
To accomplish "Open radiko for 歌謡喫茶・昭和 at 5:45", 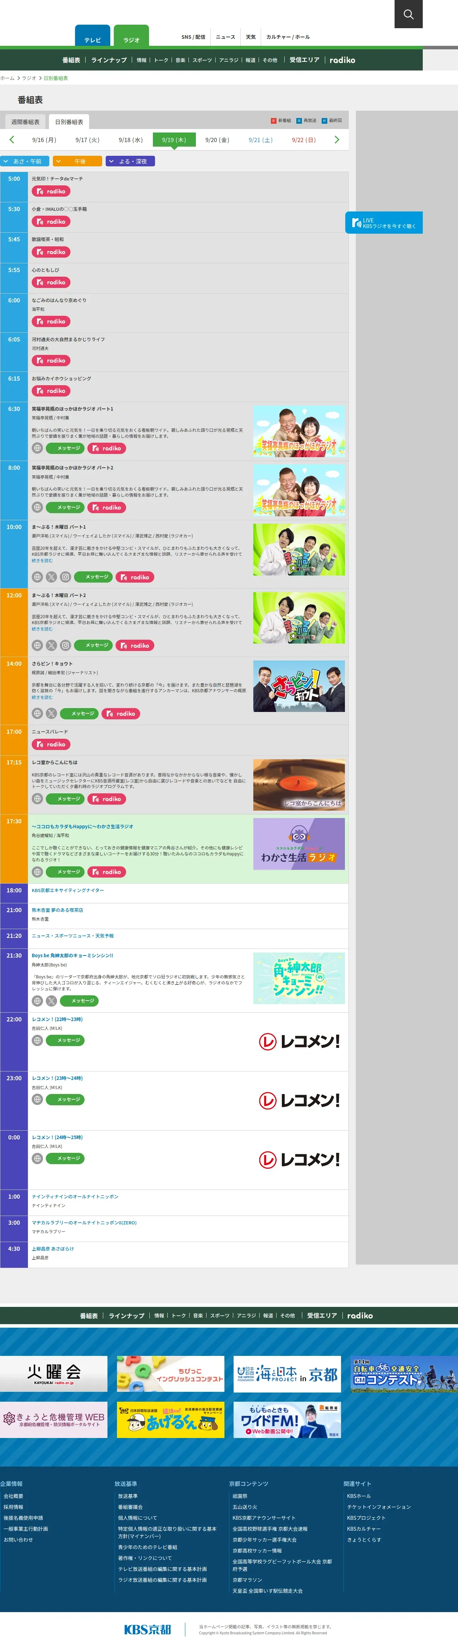I will (51, 252).
